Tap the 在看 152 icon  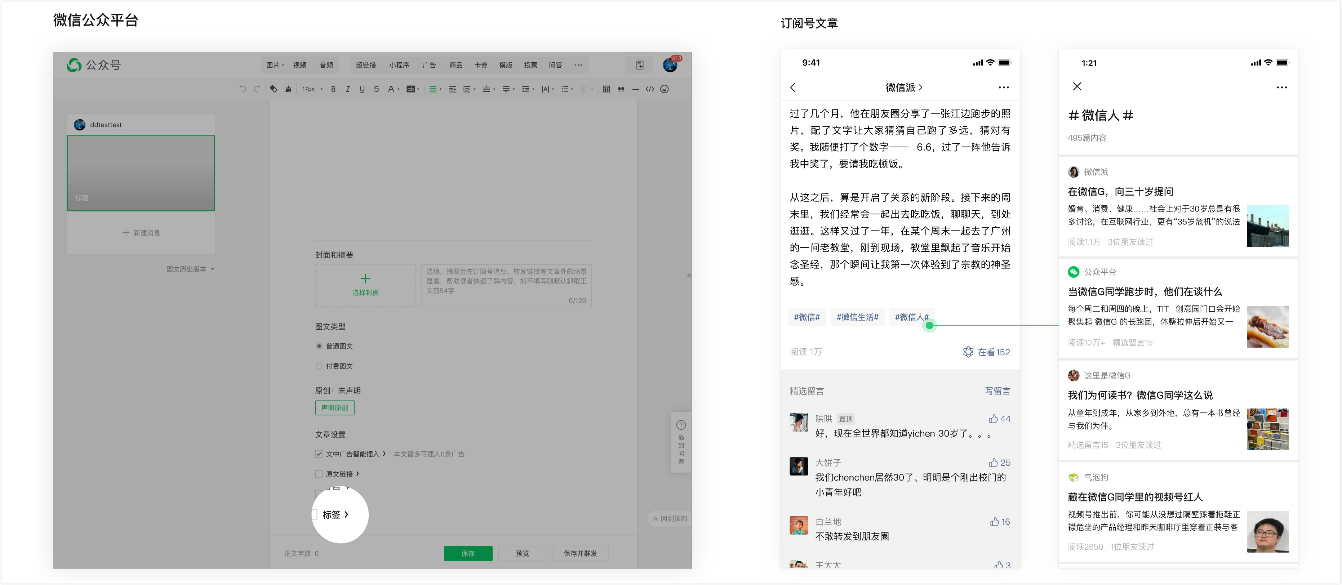coord(968,352)
